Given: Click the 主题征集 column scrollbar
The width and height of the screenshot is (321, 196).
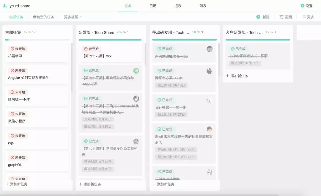Looking at the screenshot, I should [x=72, y=67].
